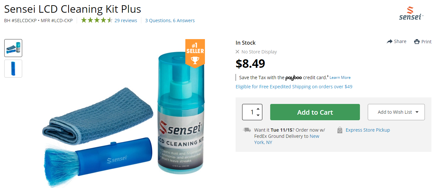Viewport: 434px width, 188px height.
Task: View the 3 Questions, 6 Answers link
Action: click(170, 20)
